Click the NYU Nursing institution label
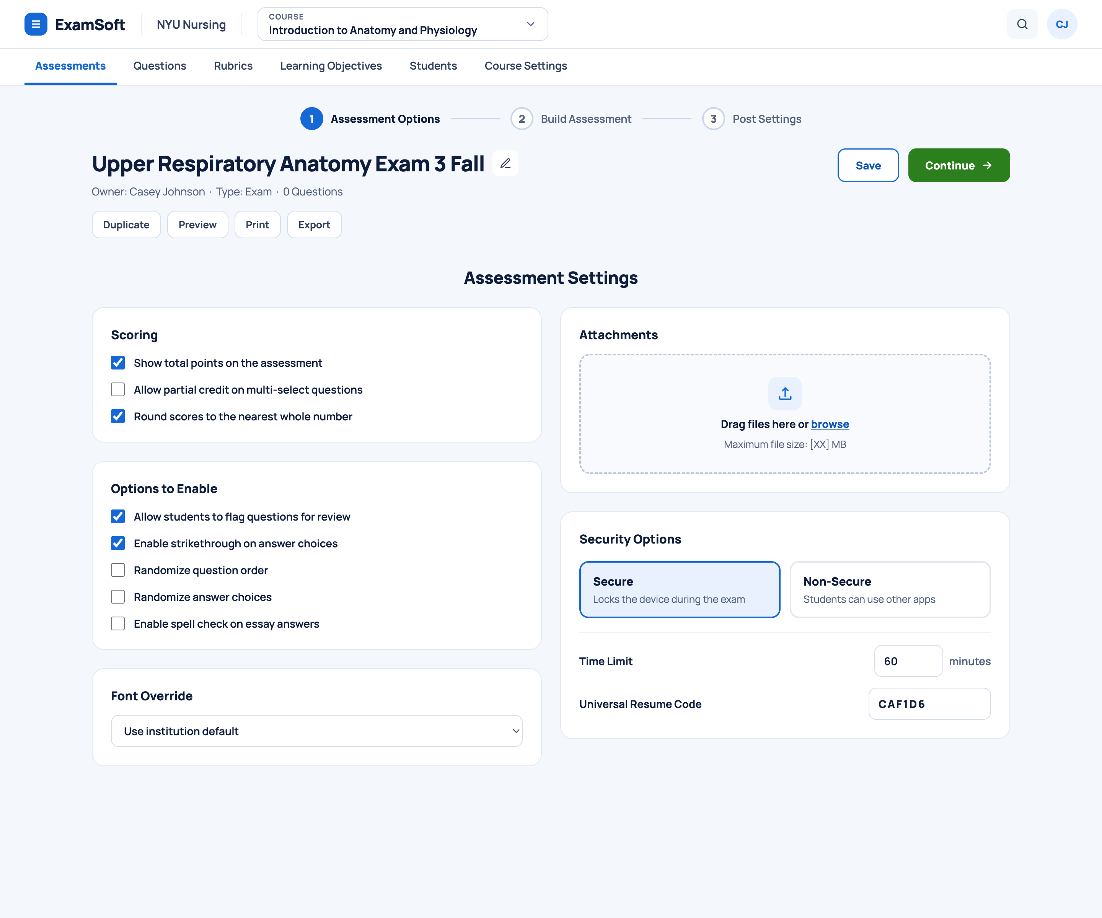The height and width of the screenshot is (918, 1102). tap(192, 24)
